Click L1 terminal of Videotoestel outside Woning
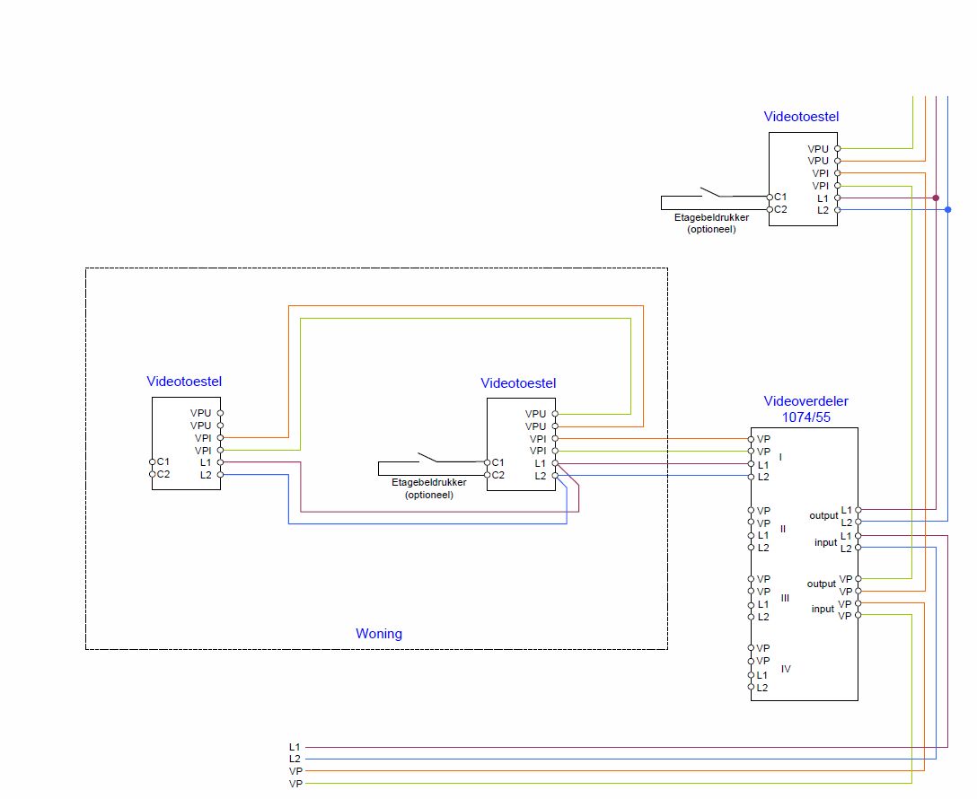Image resolution: width=977 pixels, height=799 pixels. tap(838, 198)
